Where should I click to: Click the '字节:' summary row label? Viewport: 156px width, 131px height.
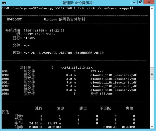(x=19, y=123)
